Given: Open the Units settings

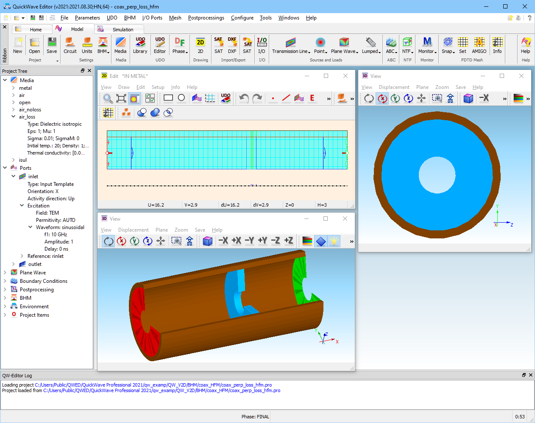Looking at the screenshot, I should pyautogui.click(x=87, y=45).
